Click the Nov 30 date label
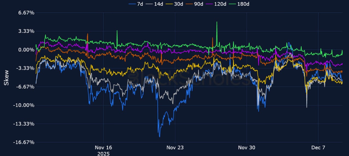 coord(247,148)
